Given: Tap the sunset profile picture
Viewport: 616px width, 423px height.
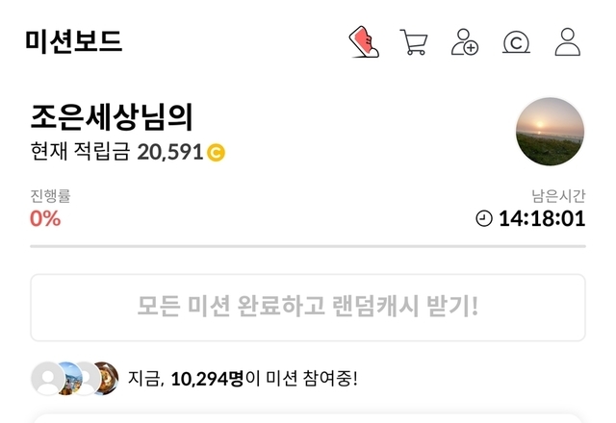Looking at the screenshot, I should (x=550, y=132).
